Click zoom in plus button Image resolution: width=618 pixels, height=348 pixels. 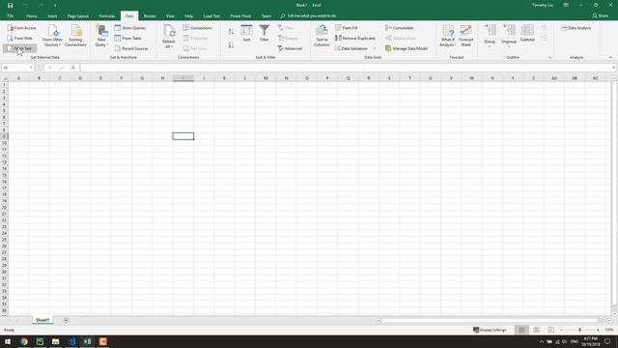click(599, 330)
